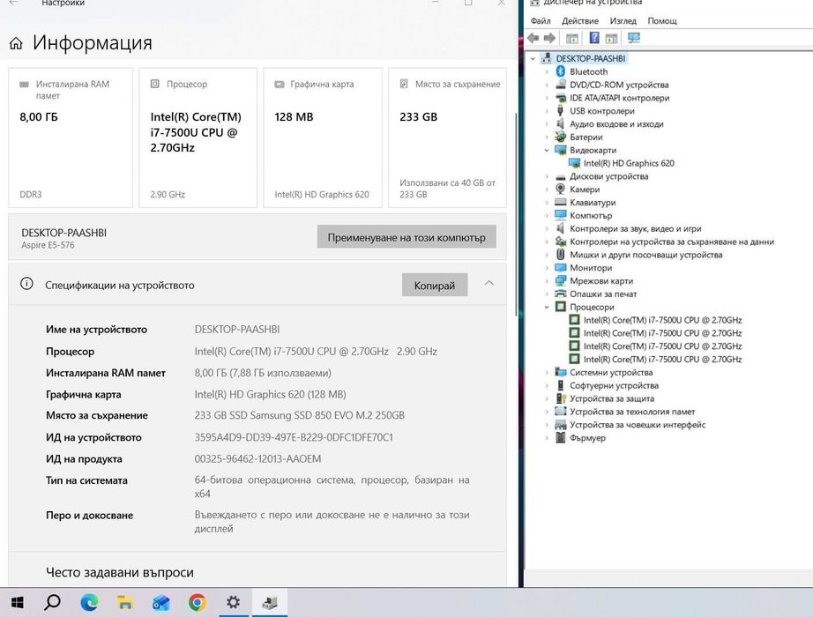This screenshot has width=813, height=617.
Task: Select the Bluetooth icon in device tree
Action: tap(560, 71)
